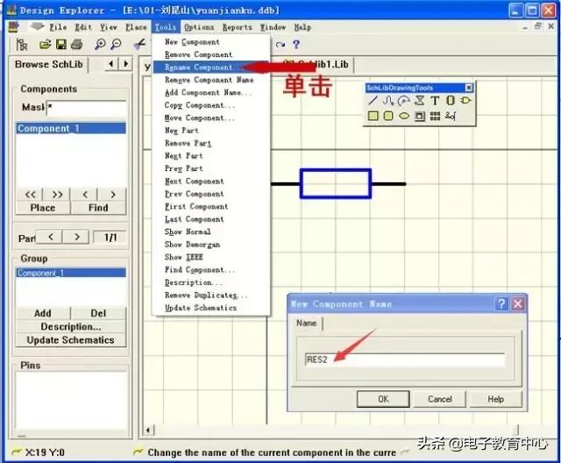Close the New Component Name dialog
Image resolution: width=561 pixels, height=463 pixels.
click(517, 303)
